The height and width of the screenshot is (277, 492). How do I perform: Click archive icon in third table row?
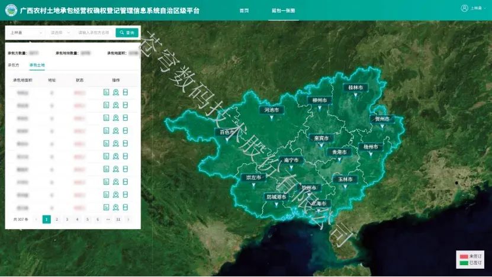coord(125,118)
